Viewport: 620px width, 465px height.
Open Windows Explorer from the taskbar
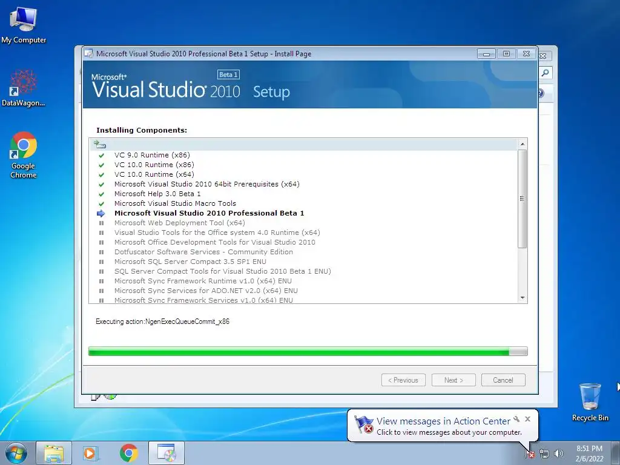(54, 453)
